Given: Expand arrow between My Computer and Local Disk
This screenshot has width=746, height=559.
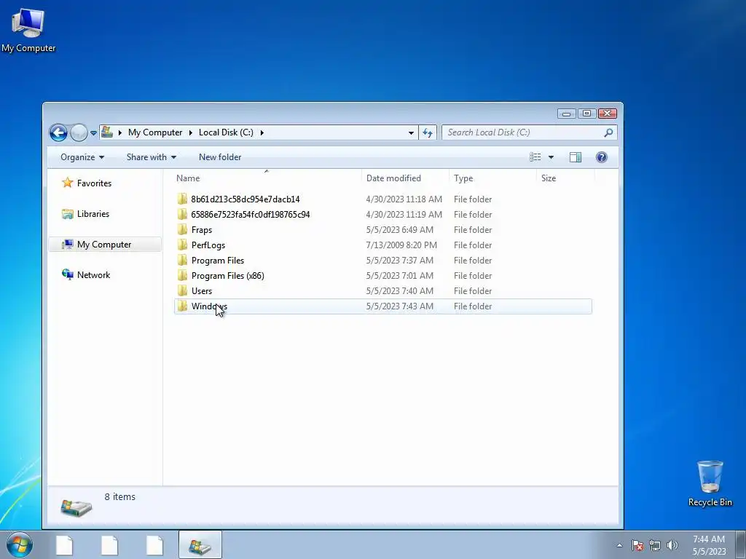Looking at the screenshot, I should [190, 132].
